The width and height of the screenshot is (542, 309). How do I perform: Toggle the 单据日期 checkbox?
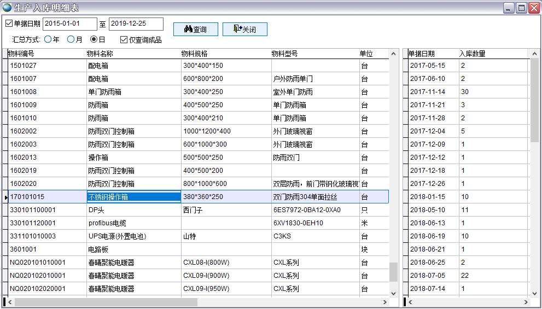click(x=9, y=24)
